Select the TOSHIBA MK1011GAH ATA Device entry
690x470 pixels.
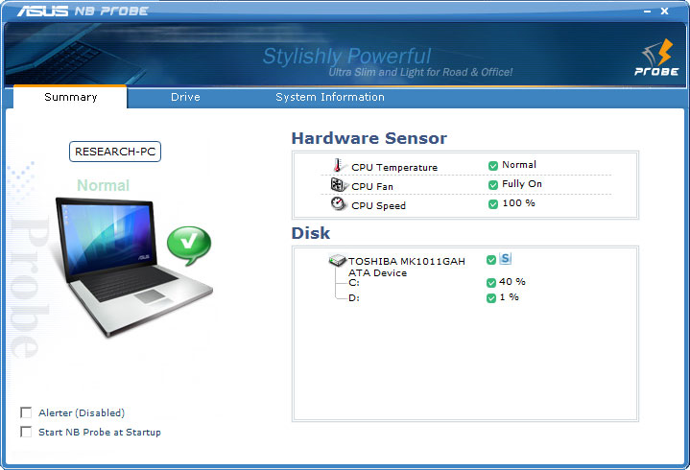coord(406,267)
